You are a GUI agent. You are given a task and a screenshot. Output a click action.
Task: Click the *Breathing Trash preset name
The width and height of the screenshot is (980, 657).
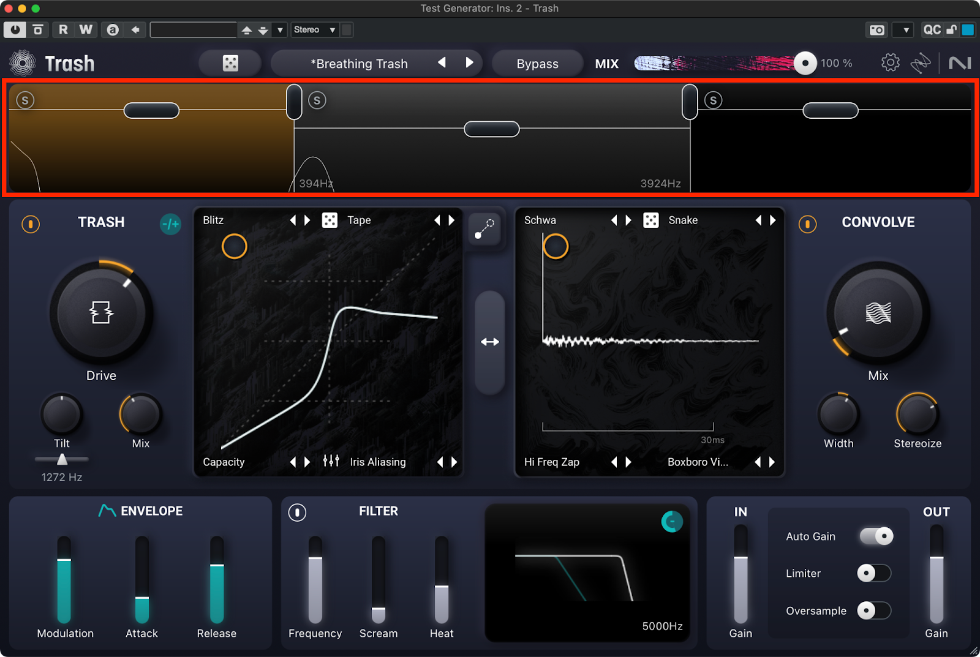tap(359, 64)
